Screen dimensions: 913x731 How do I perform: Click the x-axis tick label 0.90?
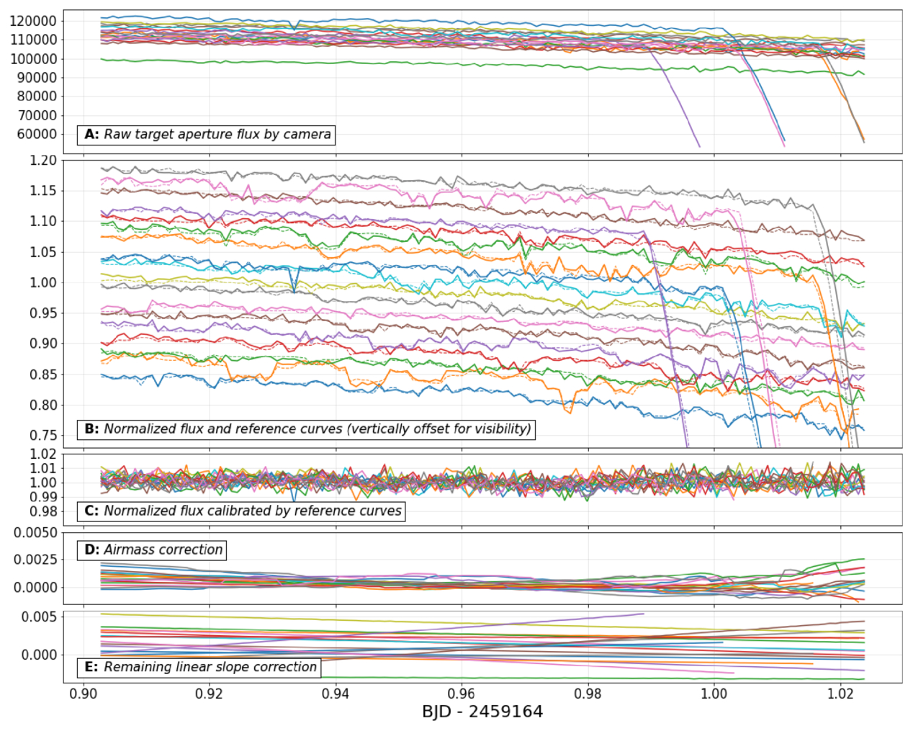pos(84,694)
